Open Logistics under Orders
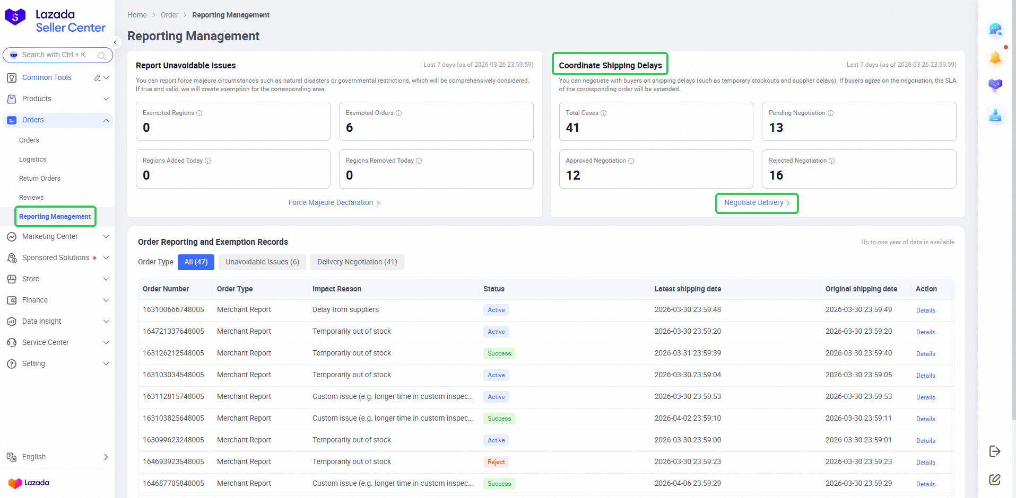The width and height of the screenshot is (1016, 498). 33,159
